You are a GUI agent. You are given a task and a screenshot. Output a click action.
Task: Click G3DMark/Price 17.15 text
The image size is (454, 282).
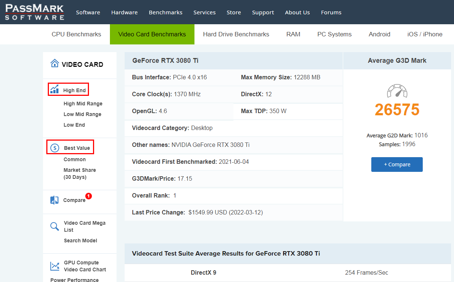[x=162, y=178]
